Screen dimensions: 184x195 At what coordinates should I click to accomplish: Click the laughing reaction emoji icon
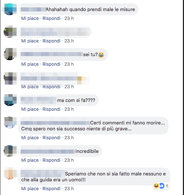click(156, 186)
